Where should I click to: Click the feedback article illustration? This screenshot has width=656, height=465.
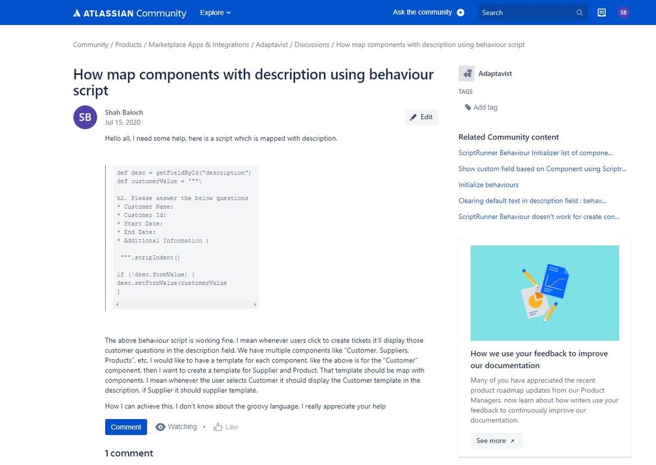545,293
